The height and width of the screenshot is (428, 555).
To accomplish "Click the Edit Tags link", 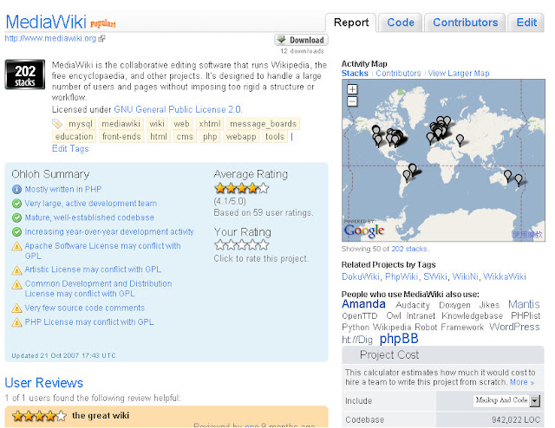I will [x=70, y=148].
